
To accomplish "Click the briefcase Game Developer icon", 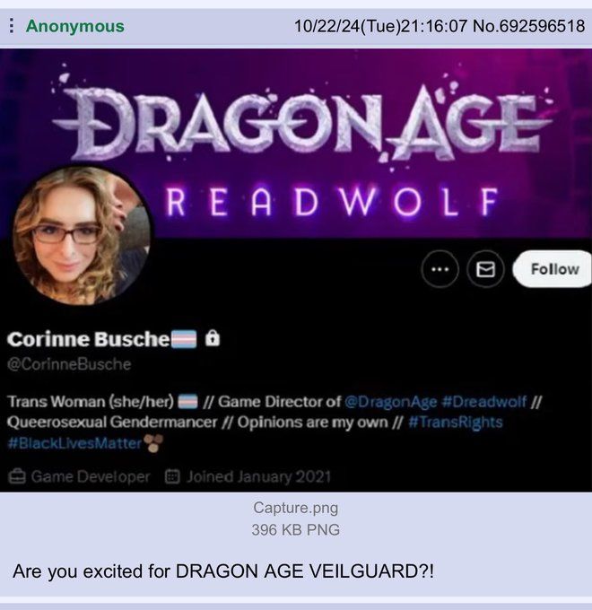I will pyautogui.click(x=17, y=476).
